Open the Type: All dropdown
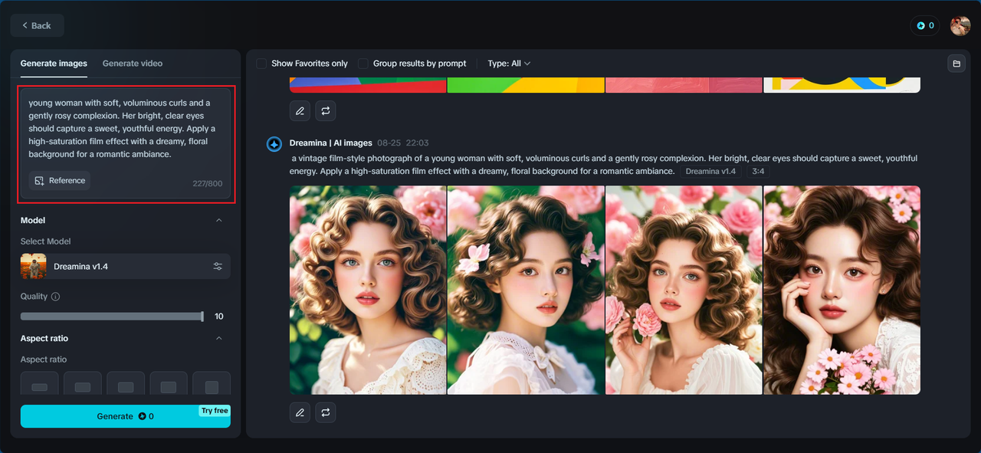 pyautogui.click(x=509, y=64)
